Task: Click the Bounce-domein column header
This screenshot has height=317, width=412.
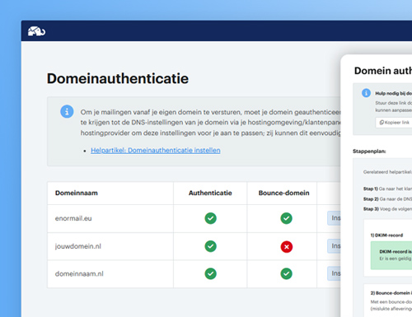Action: 283,193
